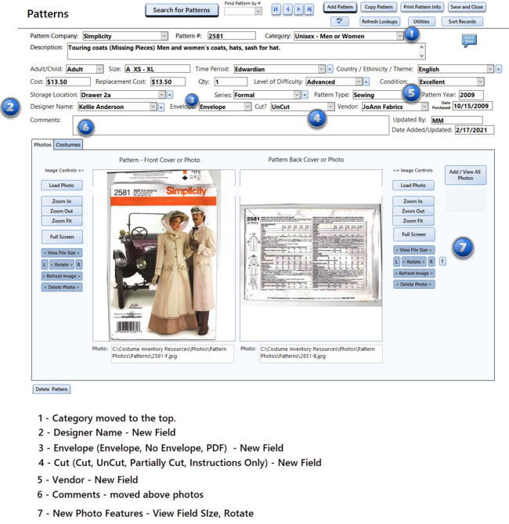Add a new Series lookup value

pos(305,95)
